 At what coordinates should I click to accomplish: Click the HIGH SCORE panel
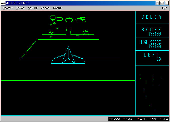click(152, 44)
